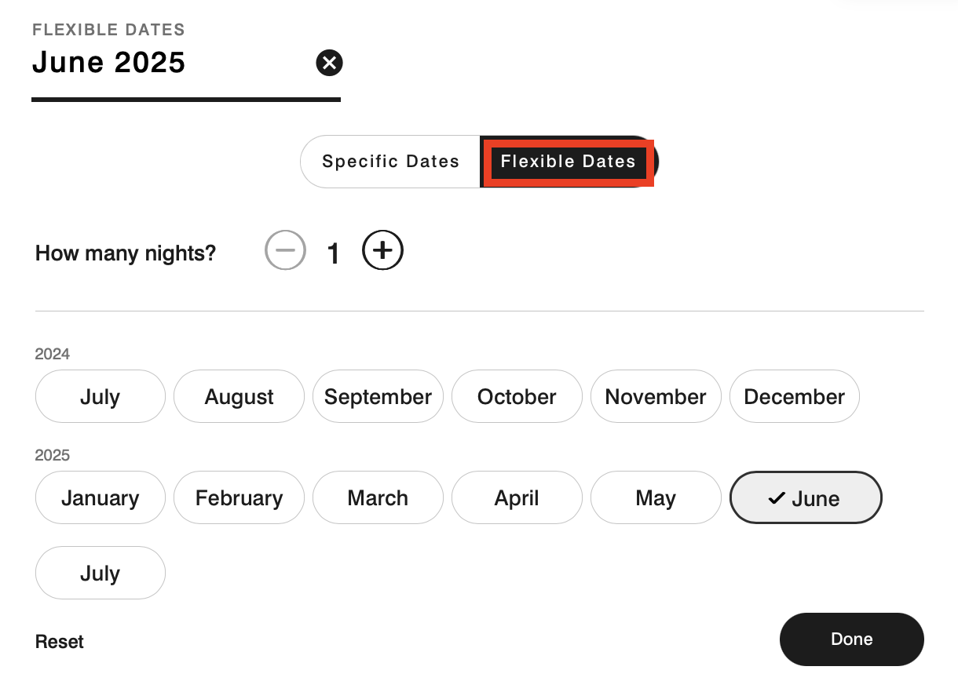Click the minus icon to reduce nights
The height and width of the screenshot is (692, 958).
pos(285,250)
